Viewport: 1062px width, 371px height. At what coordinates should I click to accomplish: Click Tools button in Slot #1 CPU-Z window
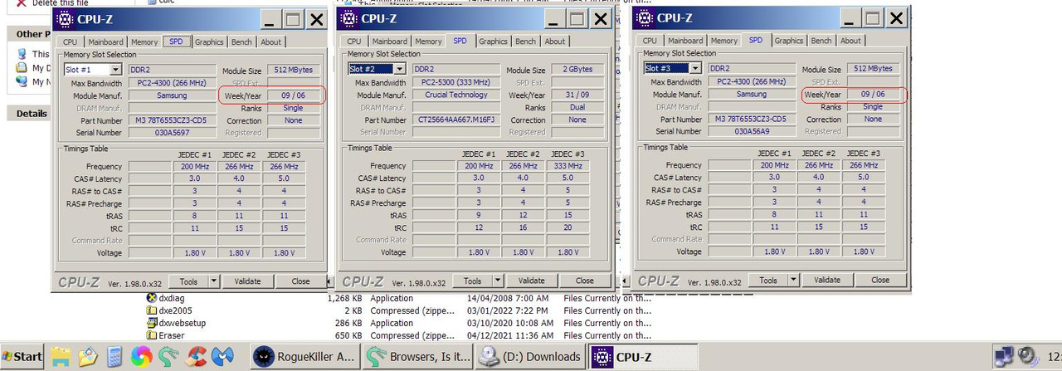[188, 281]
